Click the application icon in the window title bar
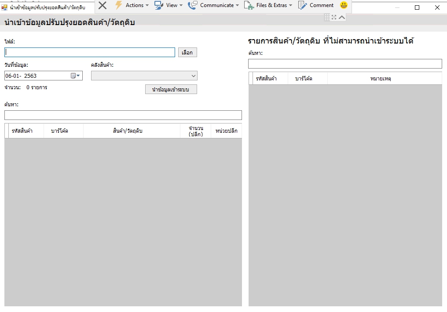 pos(4,7)
